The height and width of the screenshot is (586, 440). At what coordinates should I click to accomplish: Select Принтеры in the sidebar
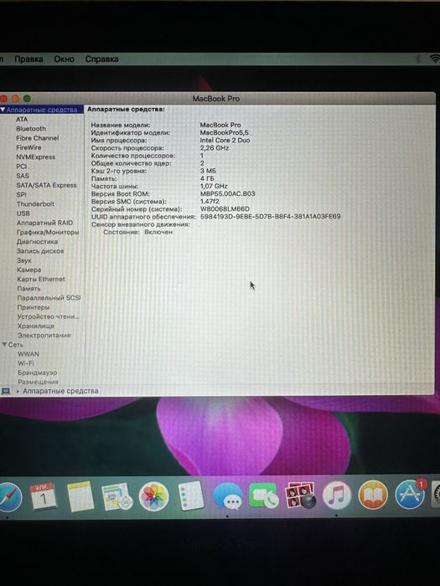pos(34,307)
